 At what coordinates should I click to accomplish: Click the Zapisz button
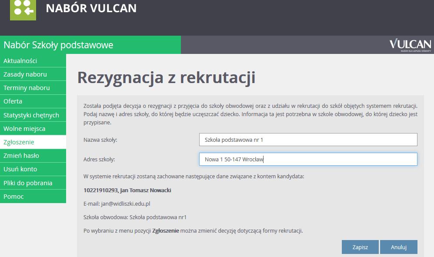360,247
